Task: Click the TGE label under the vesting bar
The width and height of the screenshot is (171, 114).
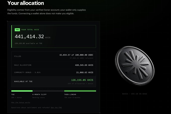Action: pos(13,94)
